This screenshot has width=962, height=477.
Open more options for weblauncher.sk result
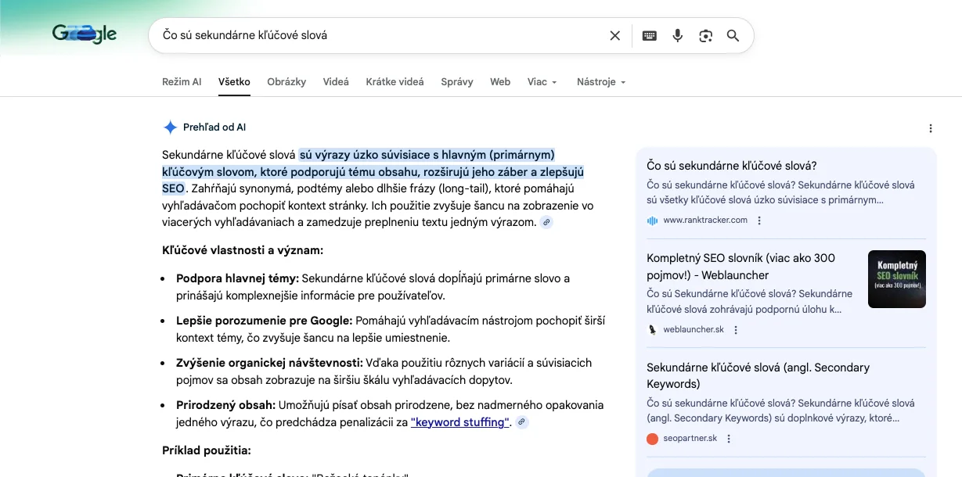click(x=736, y=330)
